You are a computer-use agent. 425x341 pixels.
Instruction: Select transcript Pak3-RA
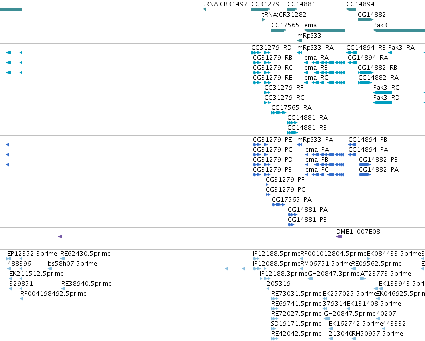(407, 53)
